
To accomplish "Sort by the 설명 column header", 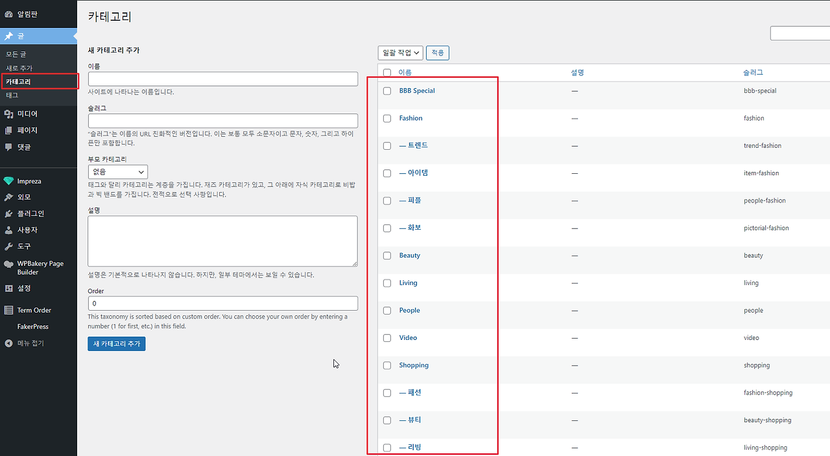I will click(x=578, y=73).
